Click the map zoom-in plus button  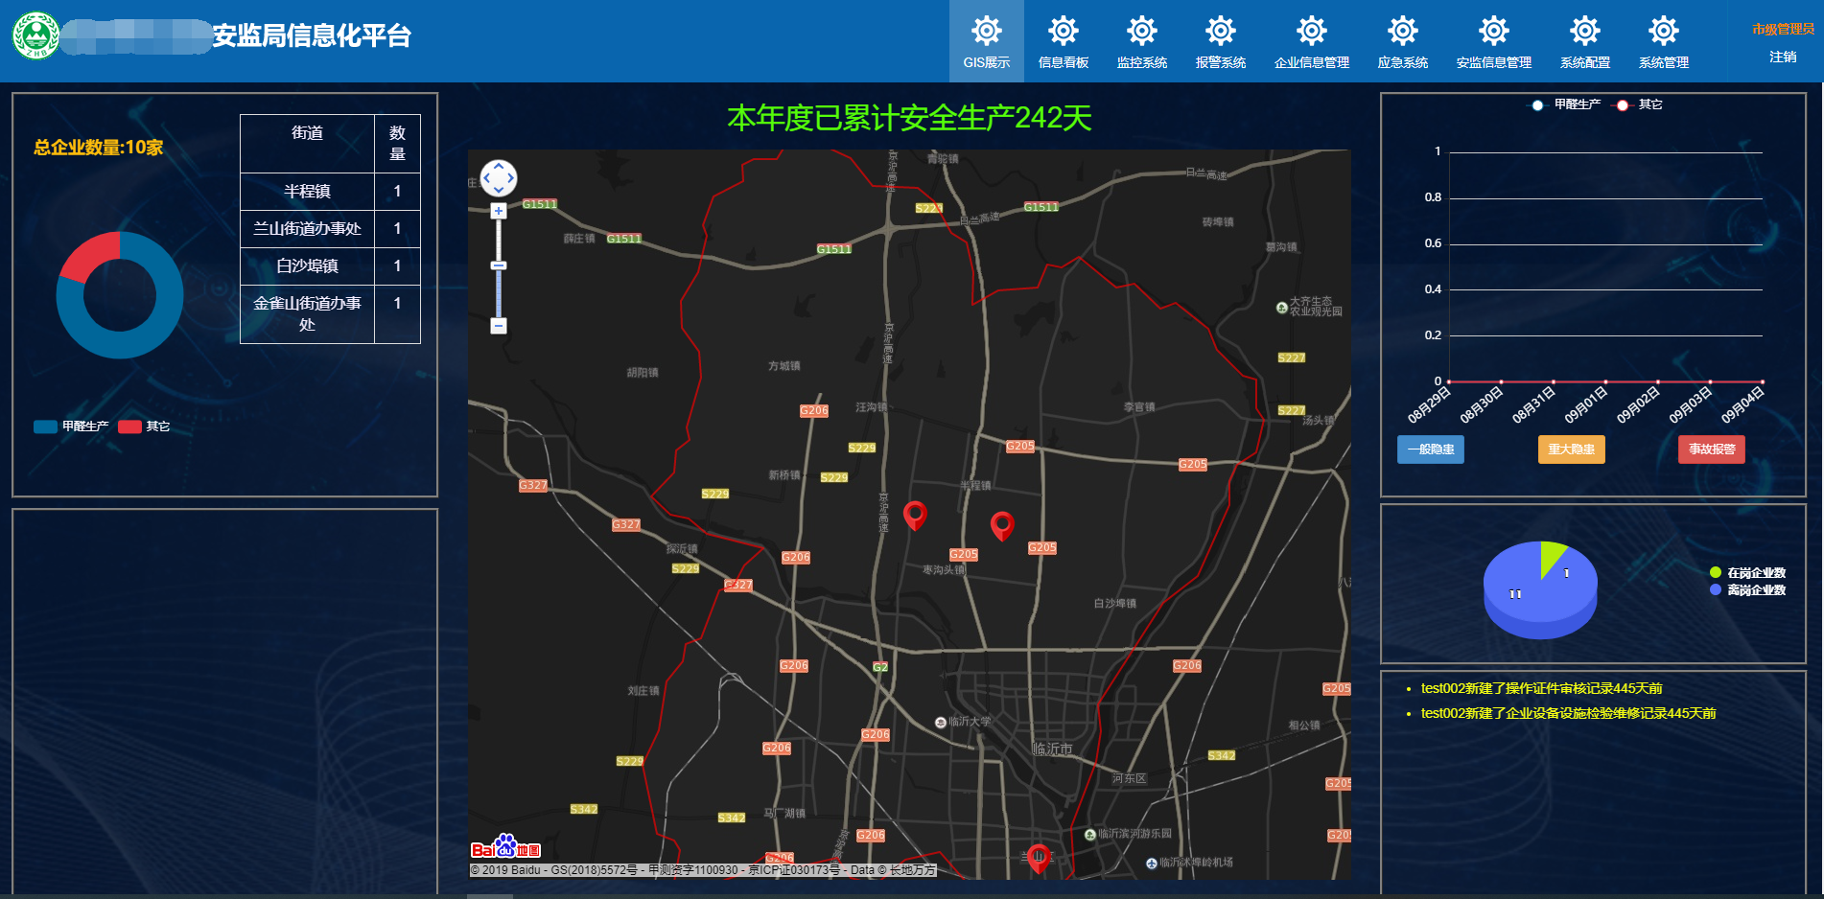499,211
